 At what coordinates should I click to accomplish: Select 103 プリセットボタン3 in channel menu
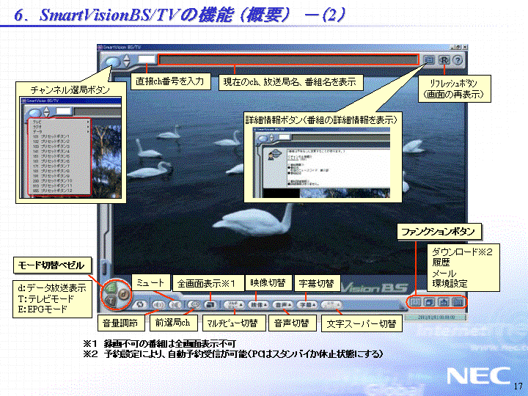(60, 147)
